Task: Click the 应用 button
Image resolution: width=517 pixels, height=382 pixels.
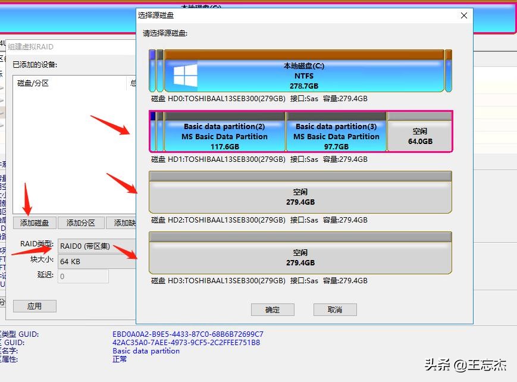Action: coord(35,305)
